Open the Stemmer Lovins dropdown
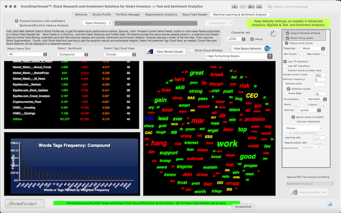341x213 pixels. tap(309, 110)
